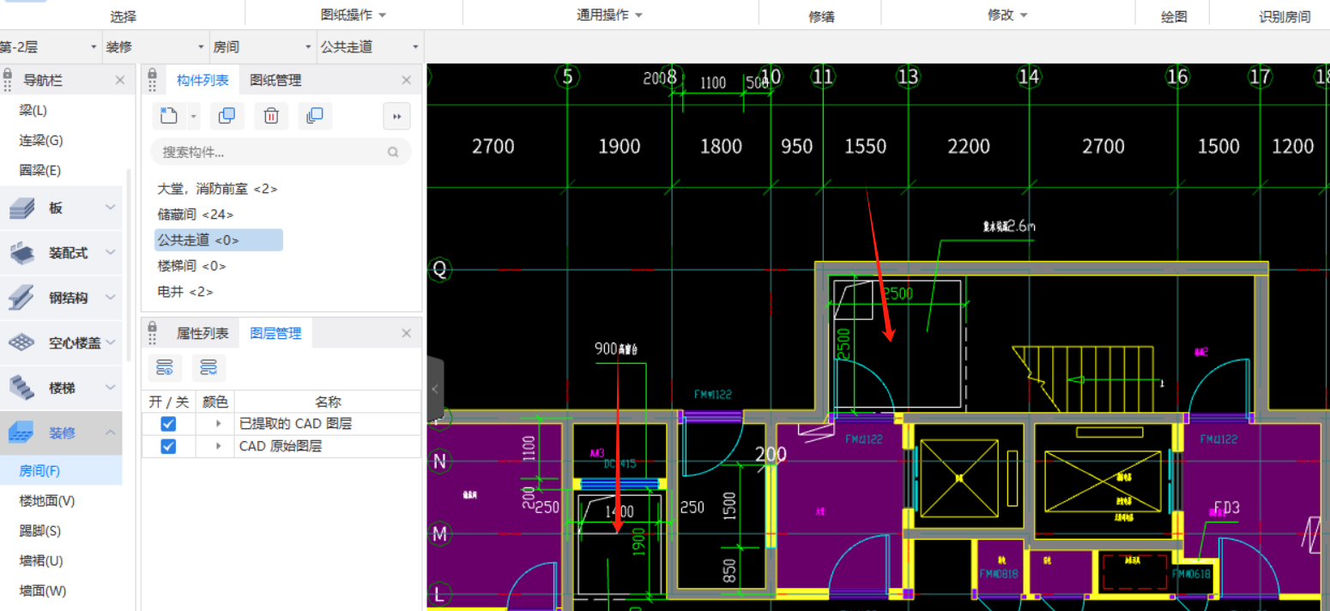Close the 导航栏 panel
This screenshot has height=611, width=1330.
pyautogui.click(x=120, y=80)
